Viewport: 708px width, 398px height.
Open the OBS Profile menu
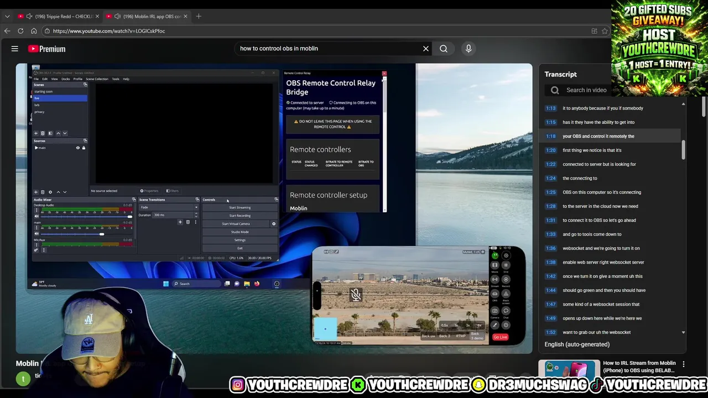(x=77, y=79)
